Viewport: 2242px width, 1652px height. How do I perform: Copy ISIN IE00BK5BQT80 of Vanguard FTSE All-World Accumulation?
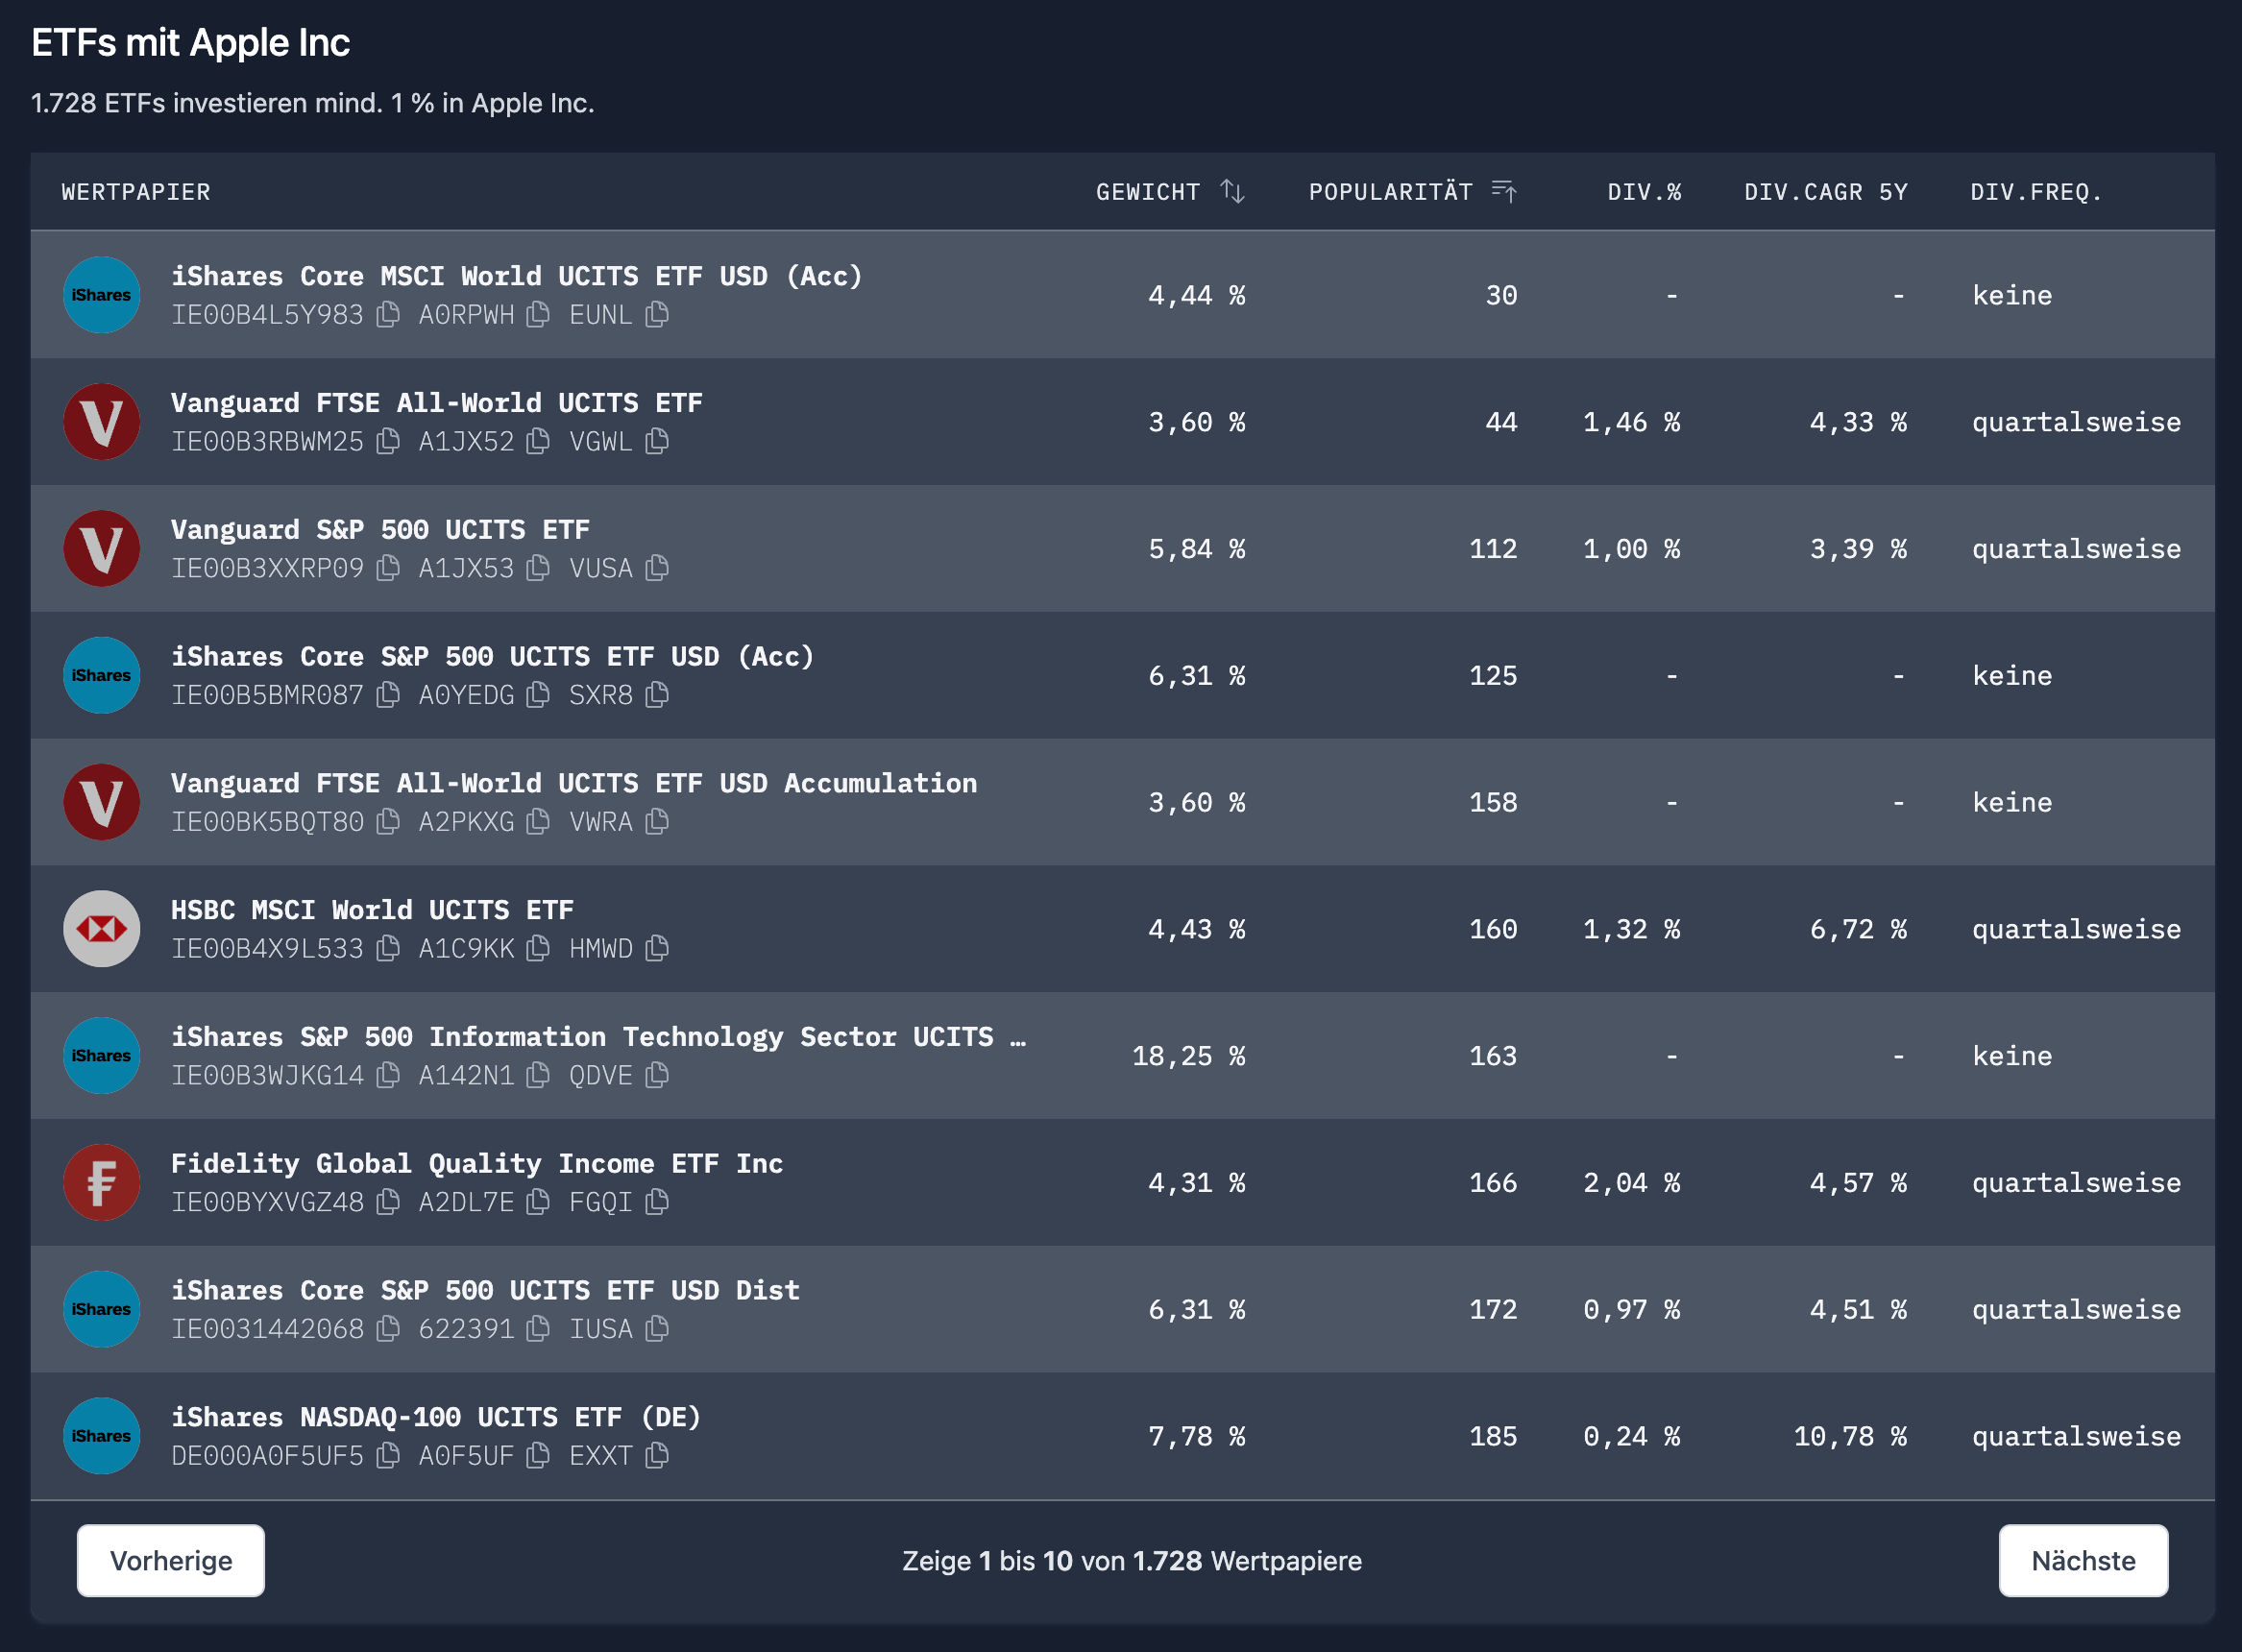388,821
